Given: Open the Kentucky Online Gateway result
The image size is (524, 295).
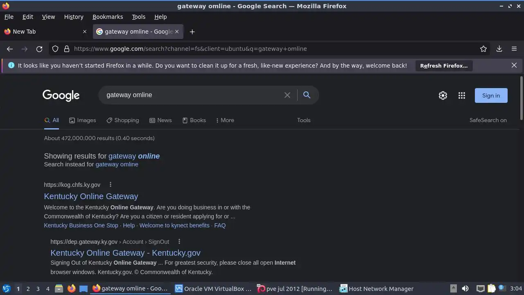Looking at the screenshot, I should [x=91, y=196].
